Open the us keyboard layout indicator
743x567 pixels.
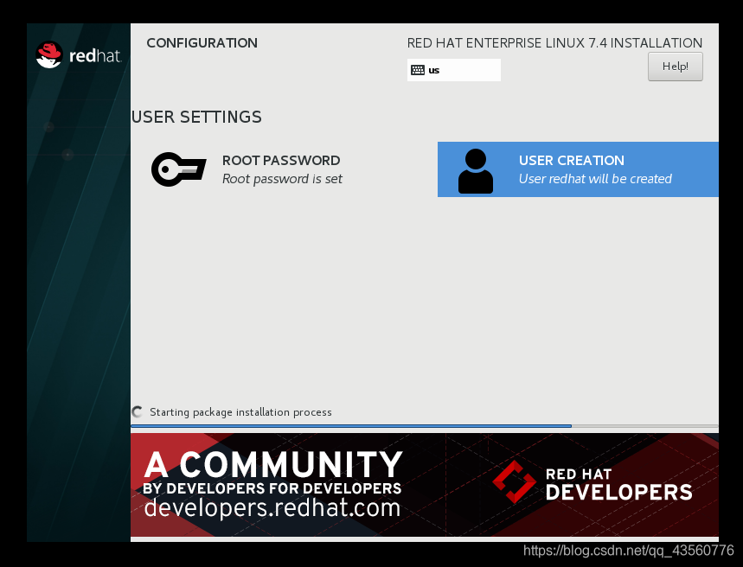click(x=453, y=70)
